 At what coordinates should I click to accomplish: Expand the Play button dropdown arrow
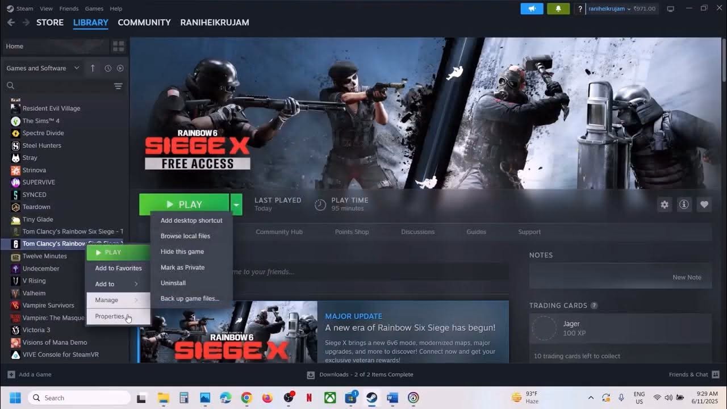coord(236,204)
